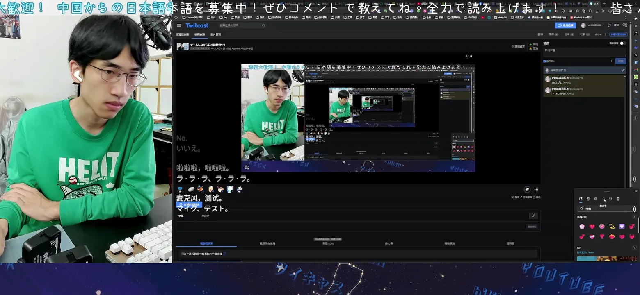The height and width of the screenshot is (295, 640).
Task: Click the stream title ゲームしながら日本語勉強中
Action: (208, 45)
